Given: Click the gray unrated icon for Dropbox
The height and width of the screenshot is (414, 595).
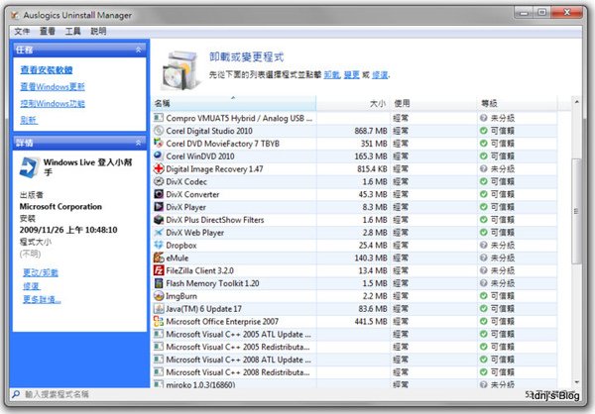Looking at the screenshot, I should (x=484, y=245).
